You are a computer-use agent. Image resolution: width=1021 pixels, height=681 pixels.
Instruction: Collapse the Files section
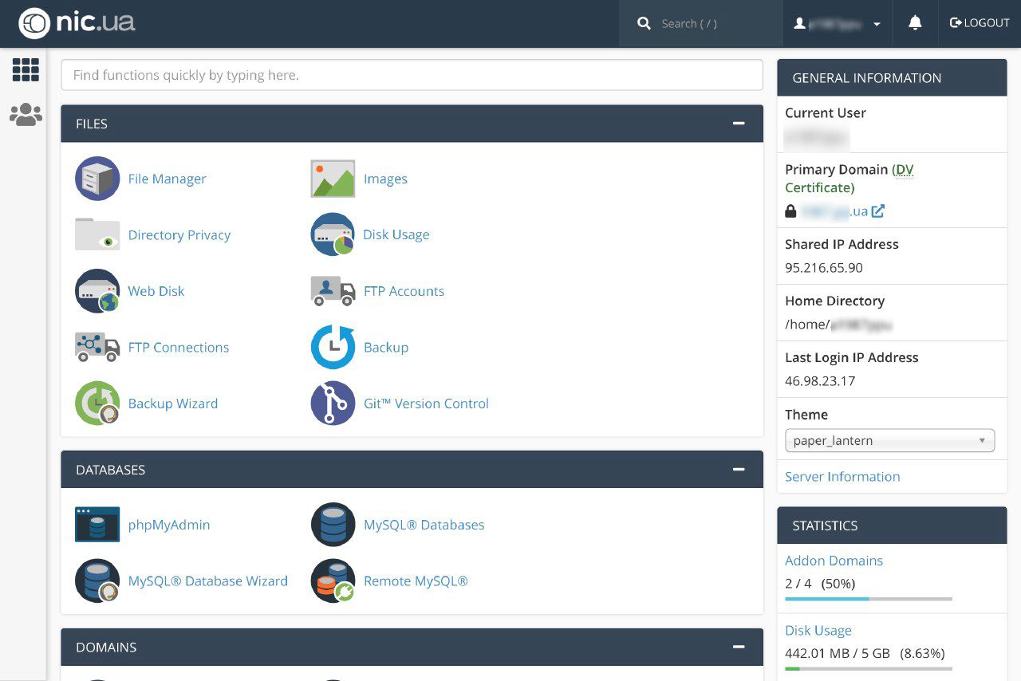pyautogui.click(x=739, y=124)
